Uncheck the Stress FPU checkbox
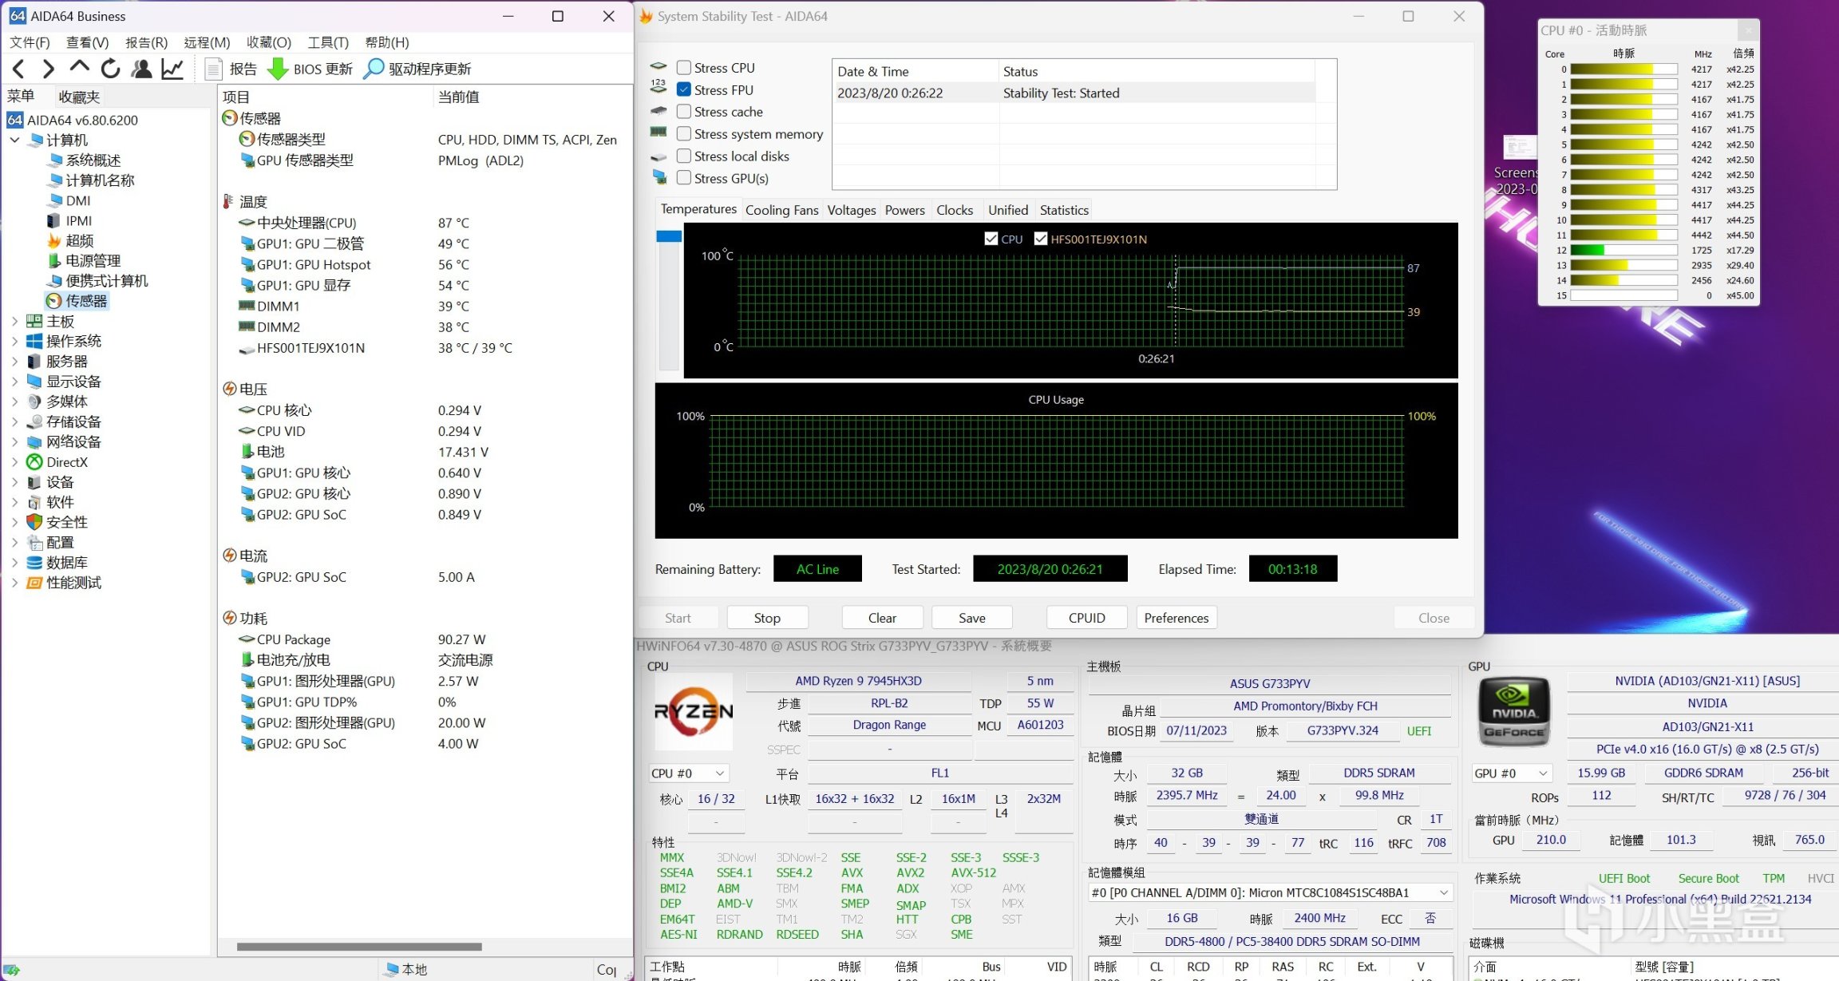Viewport: 1839px width, 981px height. coord(684,90)
